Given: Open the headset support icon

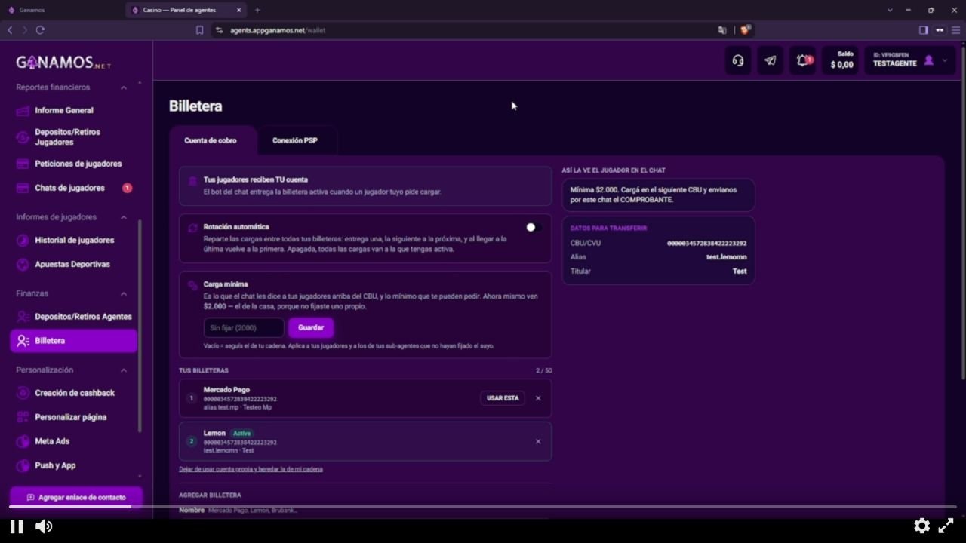Looking at the screenshot, I should (x=738, y=60).
